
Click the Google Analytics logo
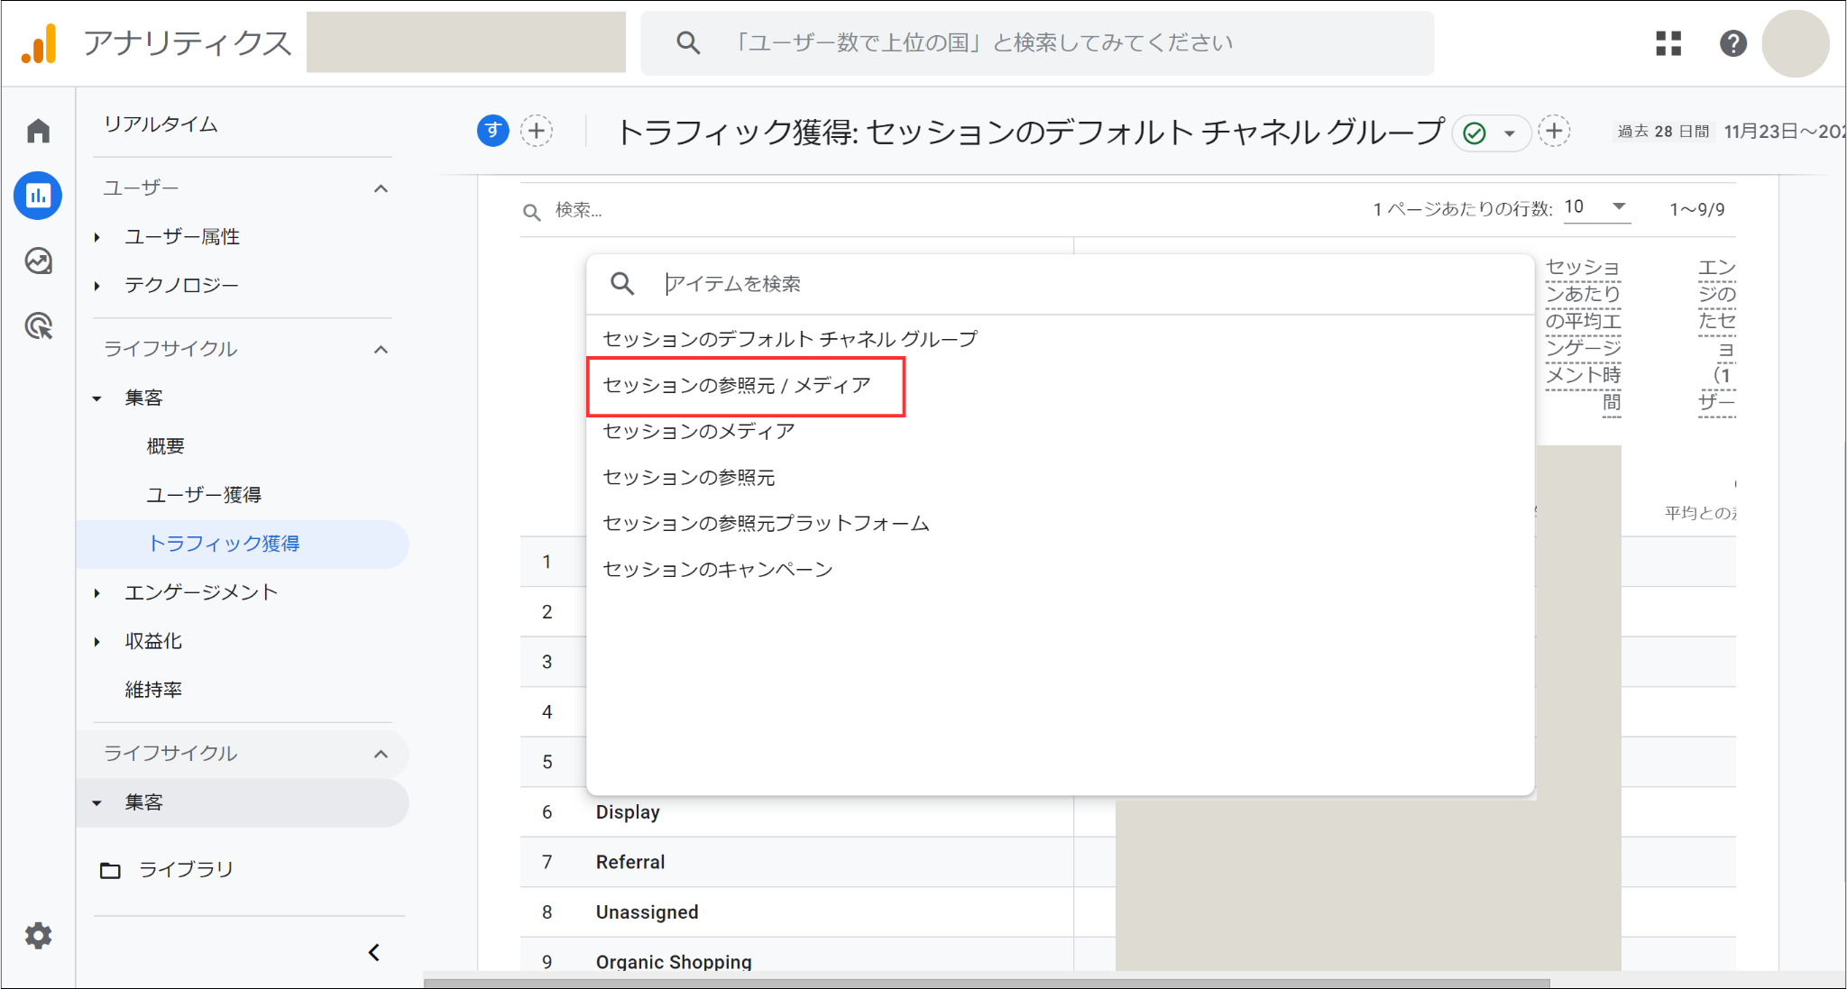click(x=39, y=43)
